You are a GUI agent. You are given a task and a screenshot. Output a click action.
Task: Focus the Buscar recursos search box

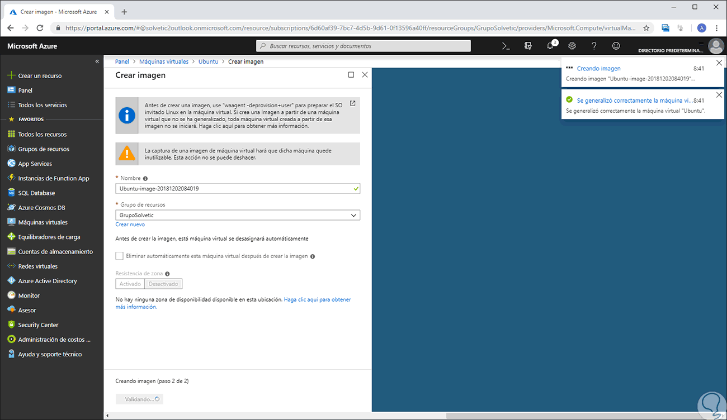pyautogui.click(x=363, y=46)
